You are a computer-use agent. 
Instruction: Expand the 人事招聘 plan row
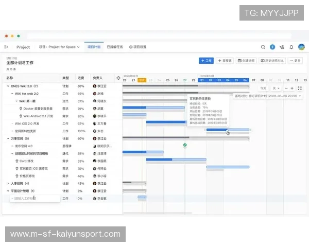(x=8, y=183)
